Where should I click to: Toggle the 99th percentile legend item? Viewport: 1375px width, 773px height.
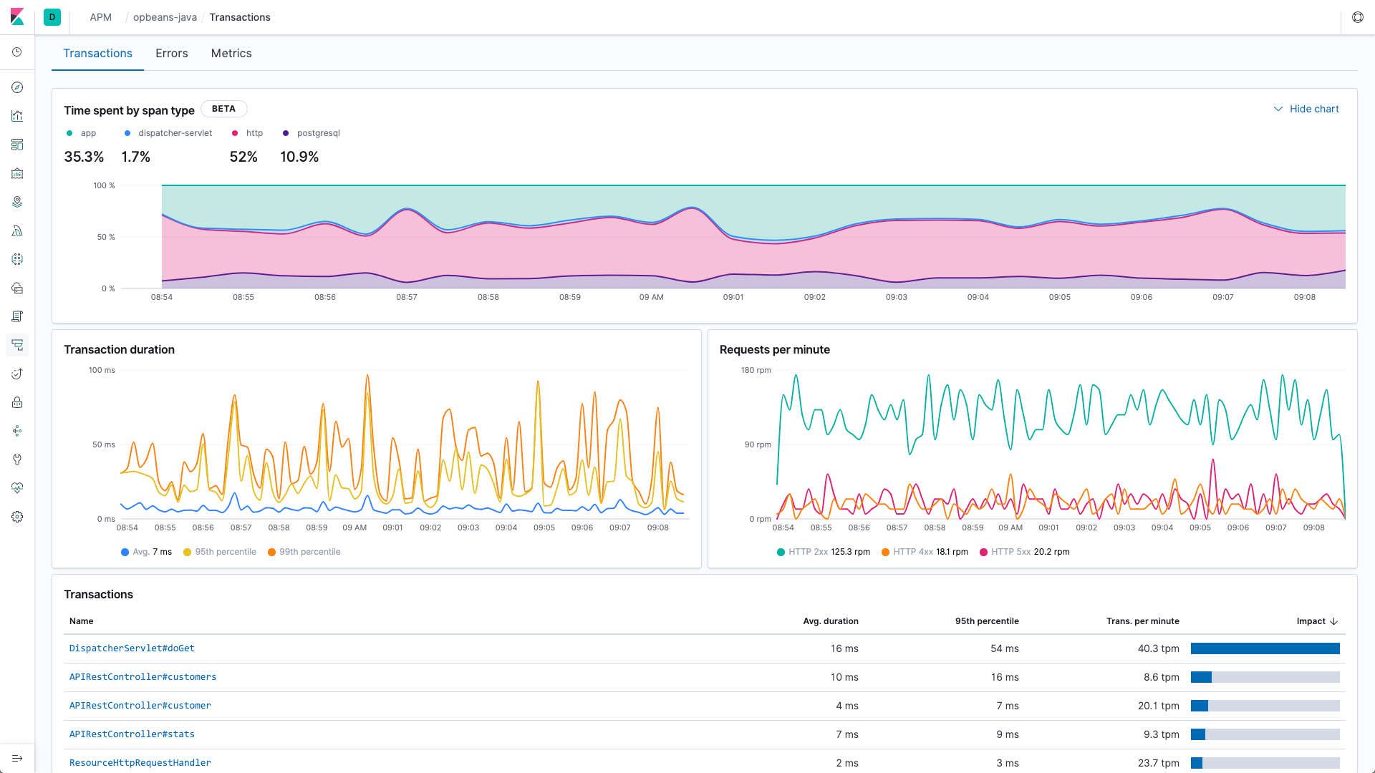[304, 552]
